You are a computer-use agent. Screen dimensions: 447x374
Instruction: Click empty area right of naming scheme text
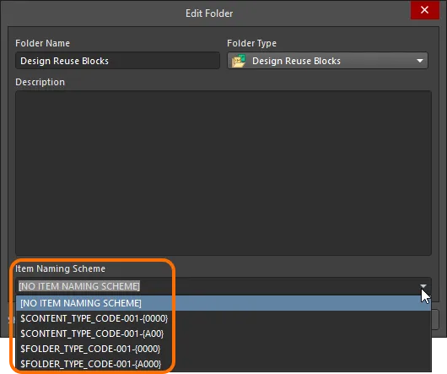[x=278, y=286]
